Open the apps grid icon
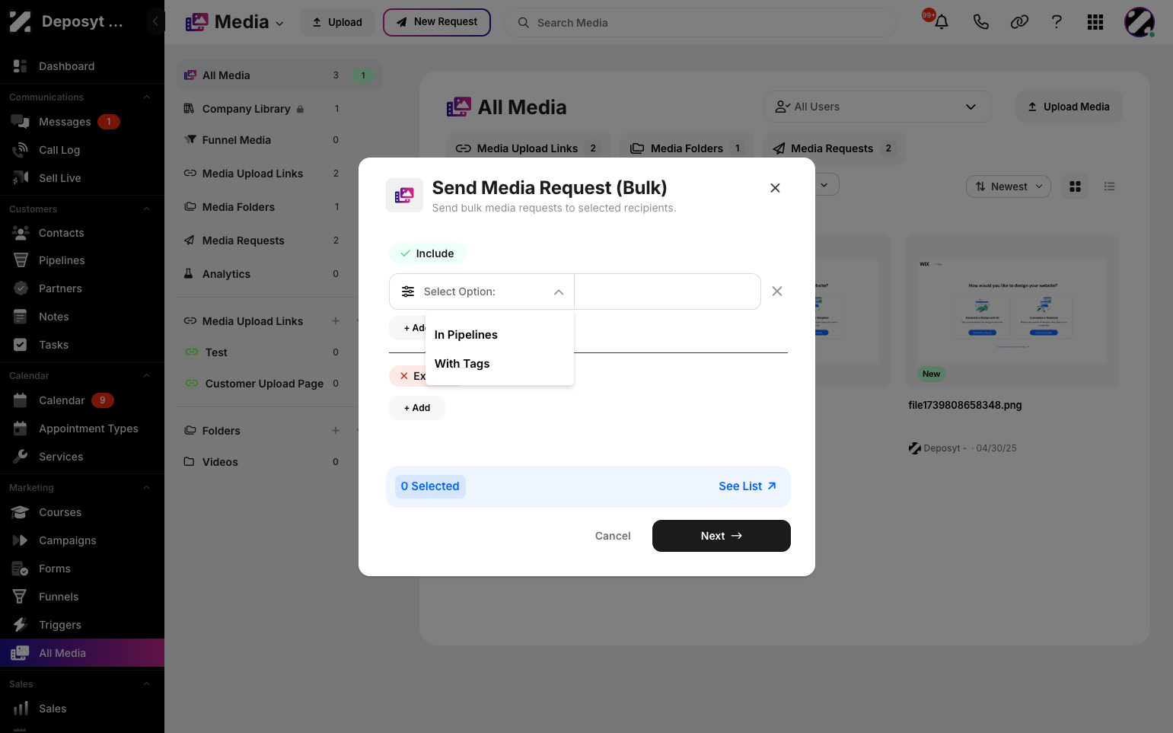Viewport: 1173px width, 733px height. (x=1095, y=22)
